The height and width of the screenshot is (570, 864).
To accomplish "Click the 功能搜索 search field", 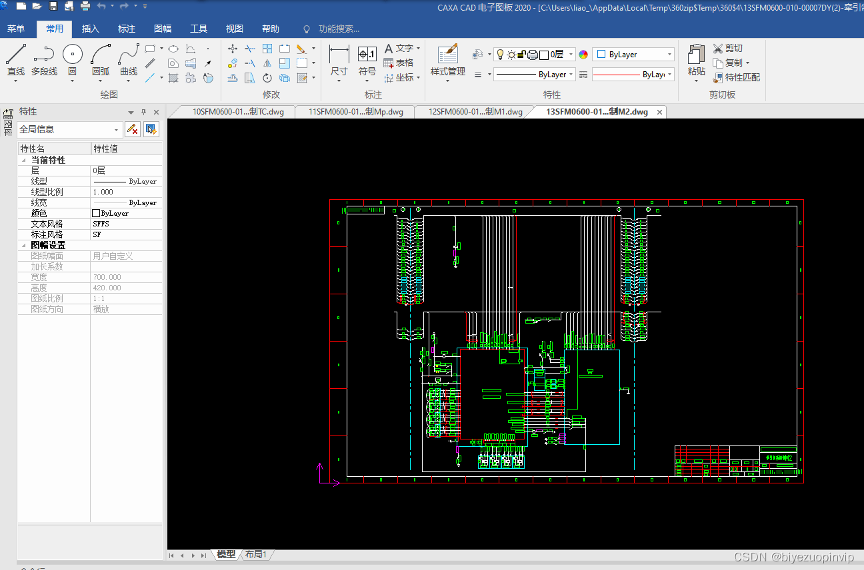I will point(339,29).
